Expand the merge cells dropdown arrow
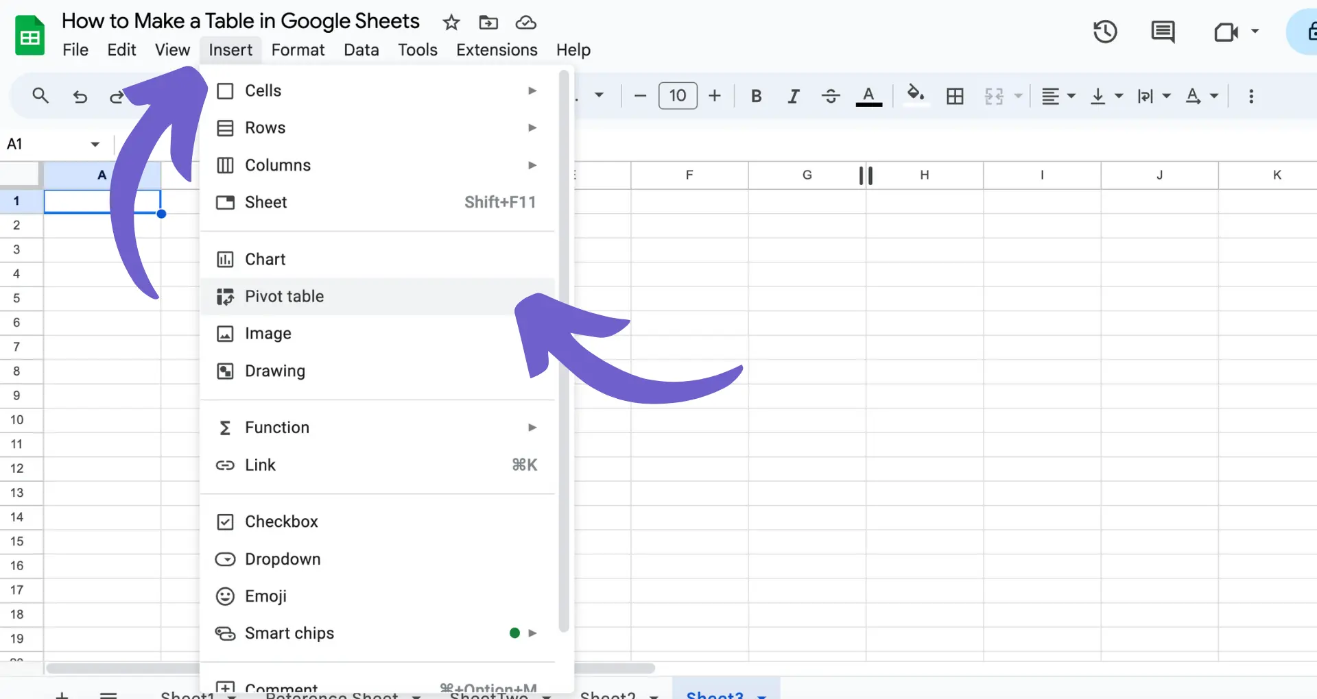The height and width of the screenshot is (699, 1317). pos(1019,96)
